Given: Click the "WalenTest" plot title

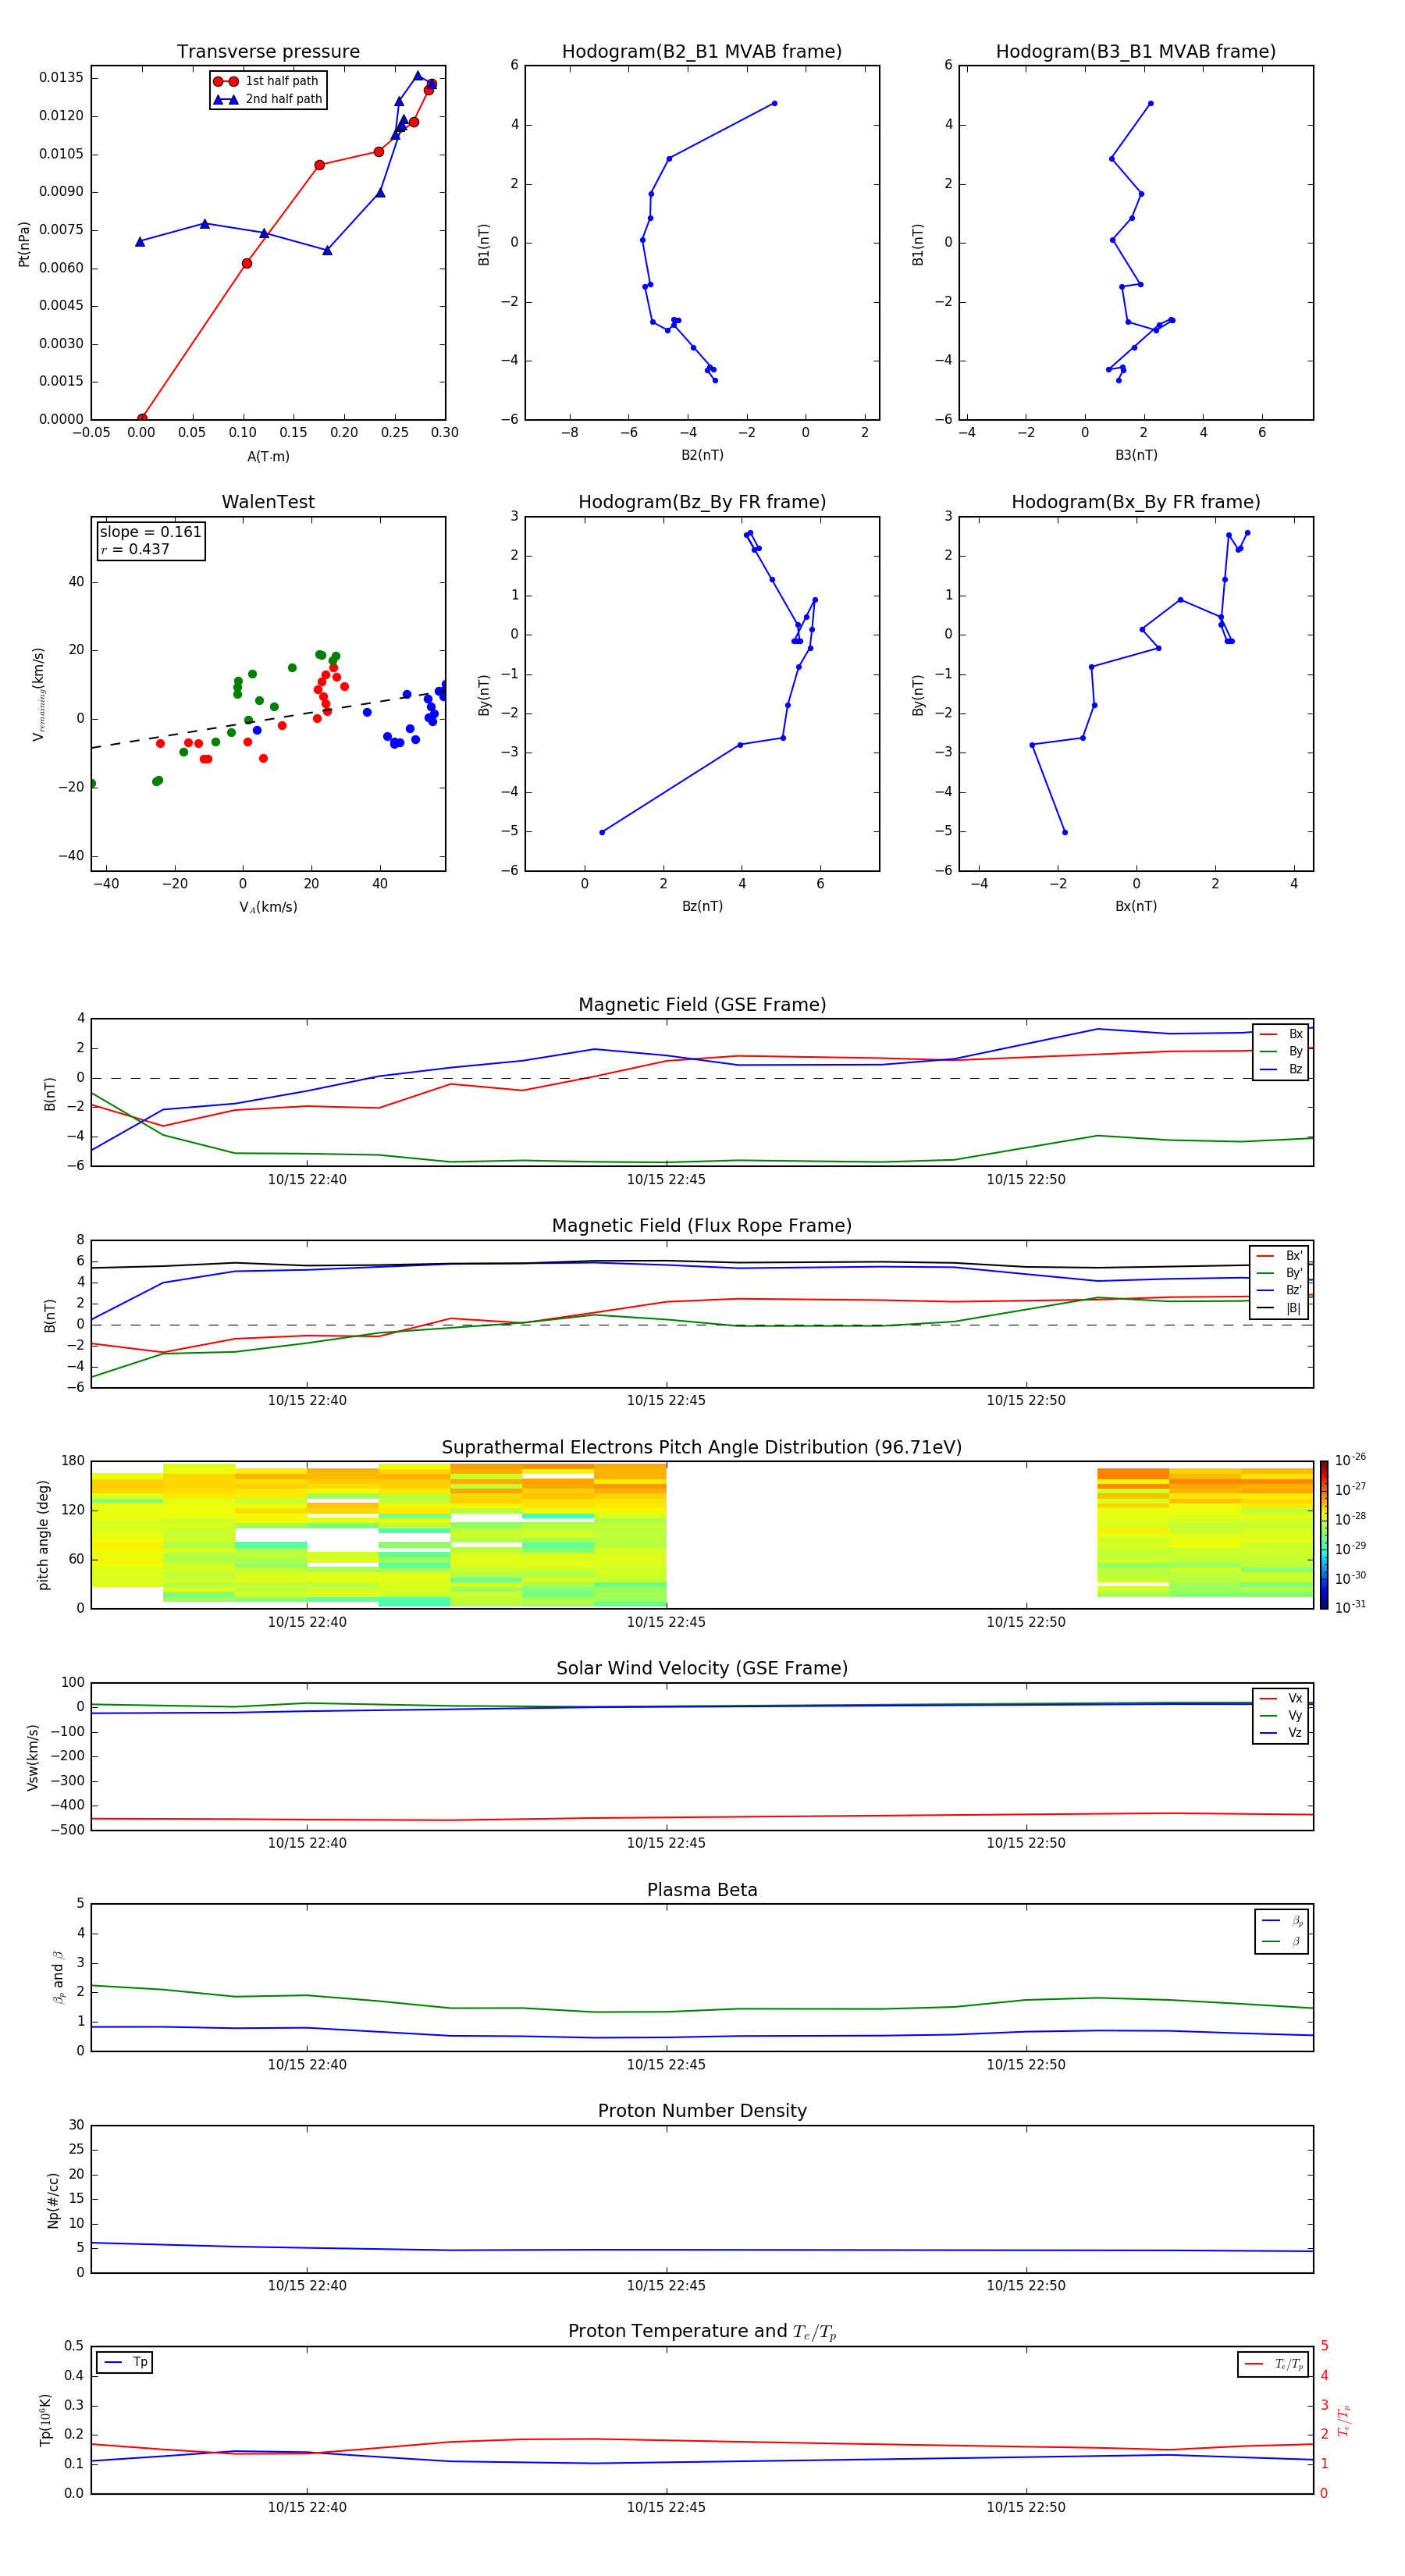Looking at the screenshot, I should coord(268,502).
